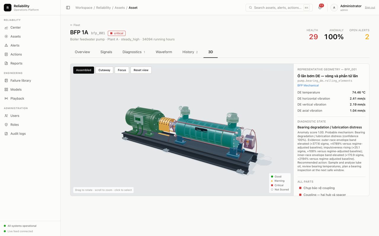Click the DE temperature value 74.46 °C

pyautogui.click(x=359, y=93)
